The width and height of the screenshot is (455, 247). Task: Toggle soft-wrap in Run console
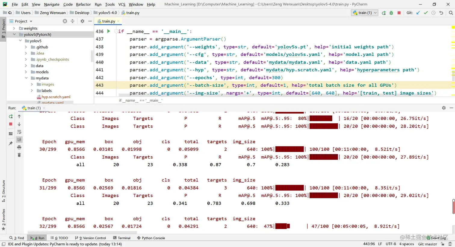pos(19,132)
